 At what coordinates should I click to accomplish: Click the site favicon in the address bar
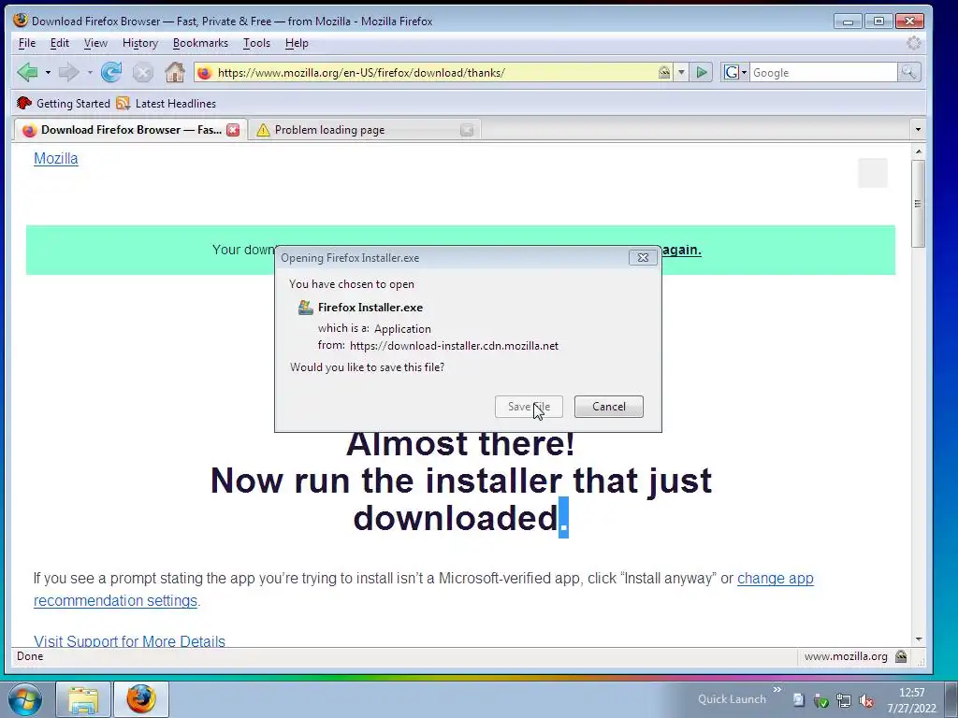tap(205, 73)
